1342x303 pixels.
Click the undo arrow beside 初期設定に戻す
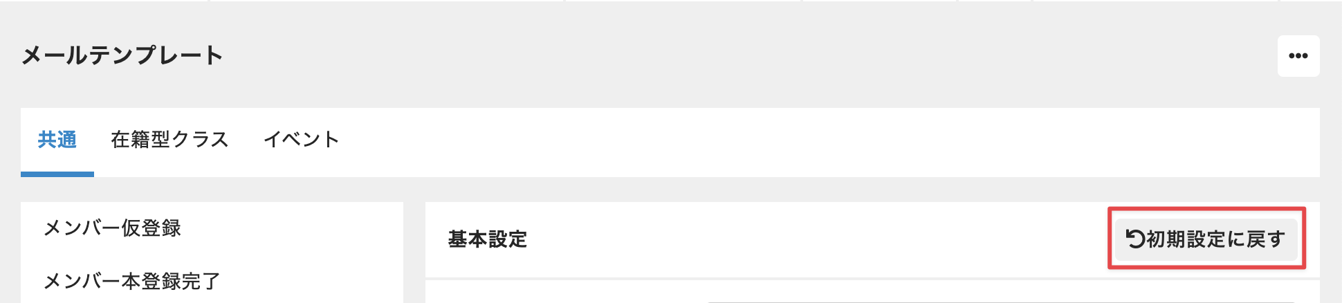[1135, 239]
